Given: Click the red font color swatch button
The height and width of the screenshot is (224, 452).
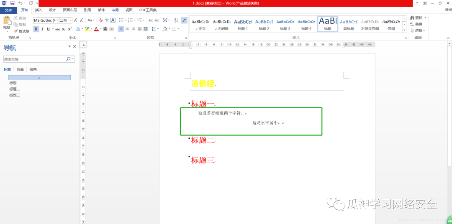Looking at the screenshot, I should (96, 29).
